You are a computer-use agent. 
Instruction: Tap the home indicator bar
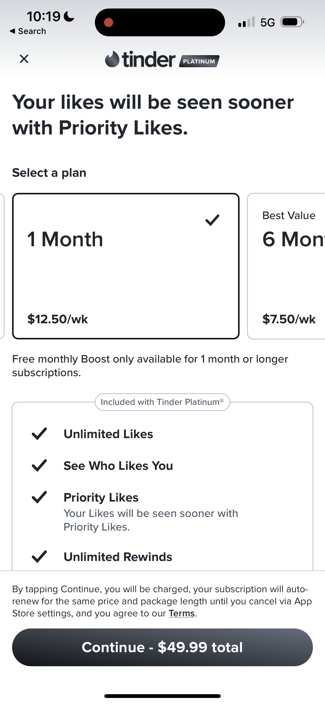coord(162,696)
